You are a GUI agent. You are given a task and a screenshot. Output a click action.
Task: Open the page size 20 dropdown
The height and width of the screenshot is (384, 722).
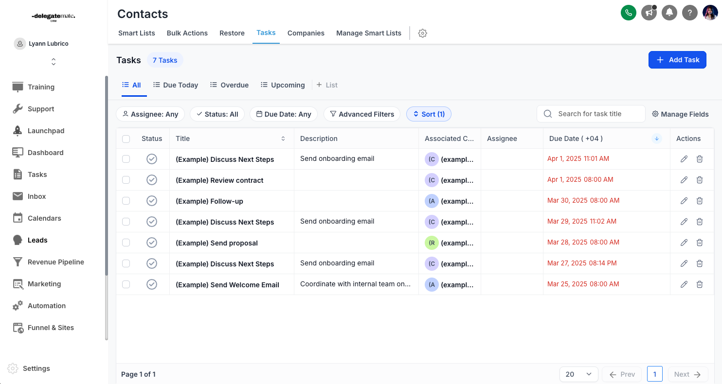(x=578, y=374)
